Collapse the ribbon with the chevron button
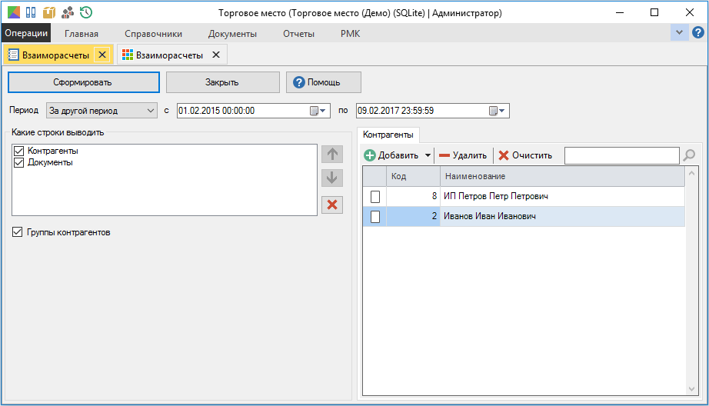The width and height of the screenshot is (709, 406). click(x=679, y=32)
